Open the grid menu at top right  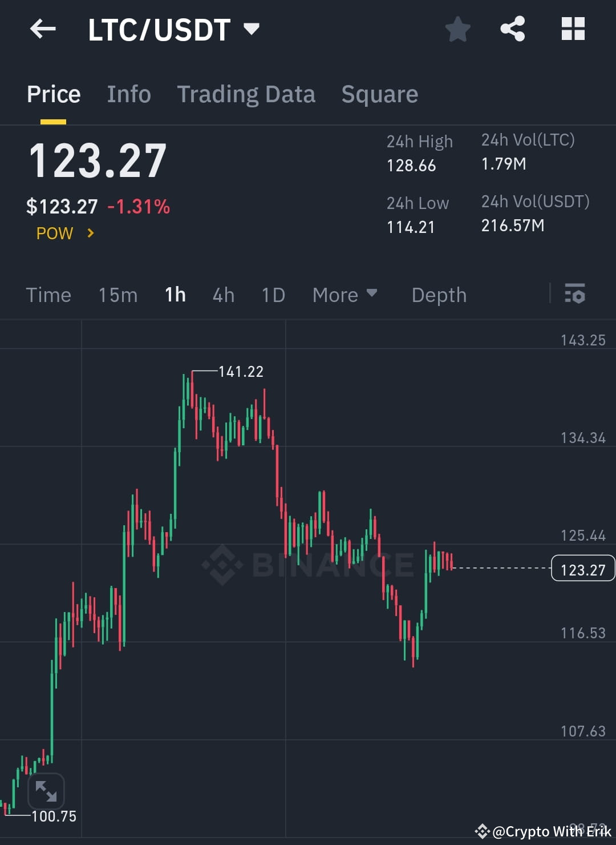coord(573,28)
